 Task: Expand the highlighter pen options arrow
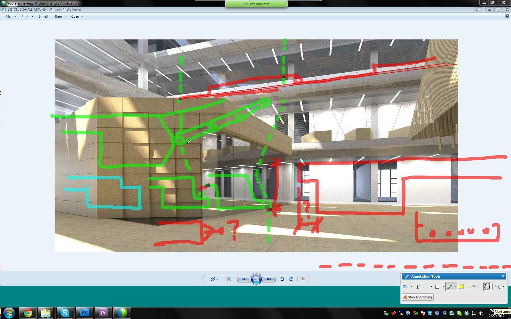click(455, 286)
